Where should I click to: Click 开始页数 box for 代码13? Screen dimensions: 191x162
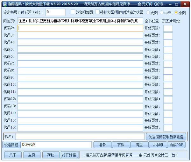[168, 107]
